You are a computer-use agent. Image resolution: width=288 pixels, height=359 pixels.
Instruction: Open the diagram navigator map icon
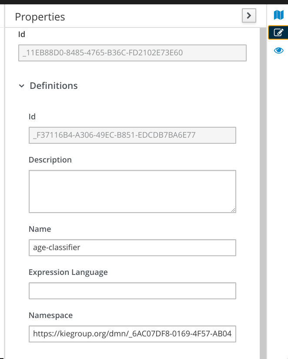[x=278, y=15]
